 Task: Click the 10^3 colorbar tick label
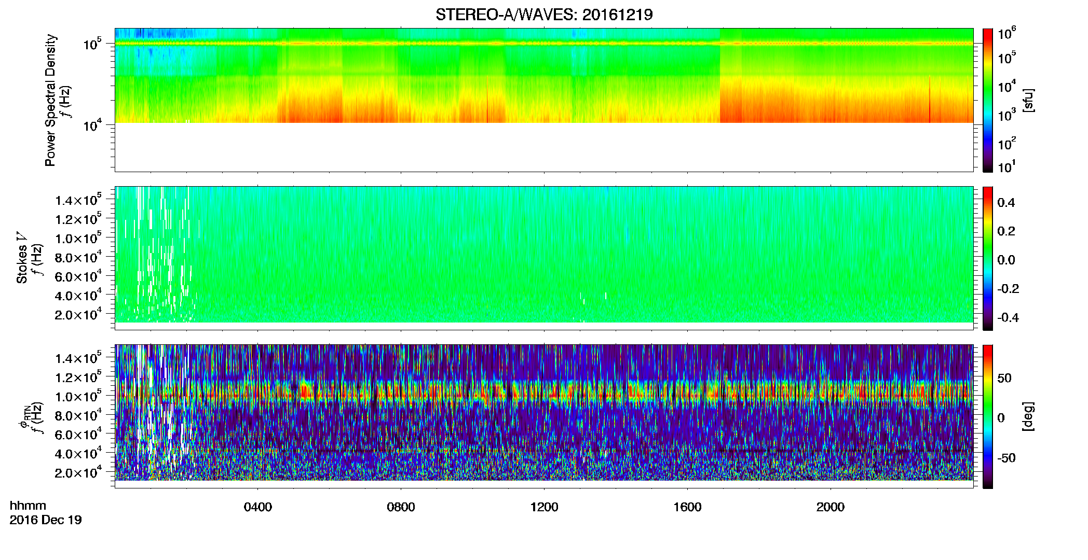[x=1007, y=115]
